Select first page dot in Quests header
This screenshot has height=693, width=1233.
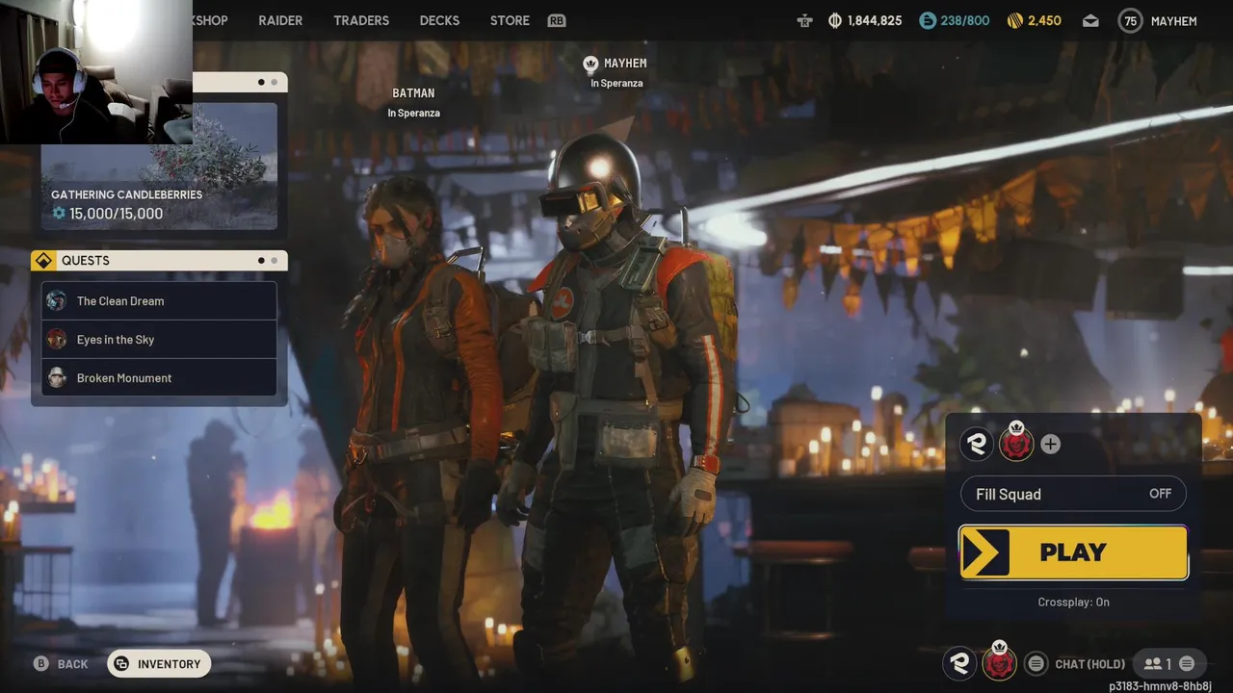pyautogui.click(x=261, y=261)
